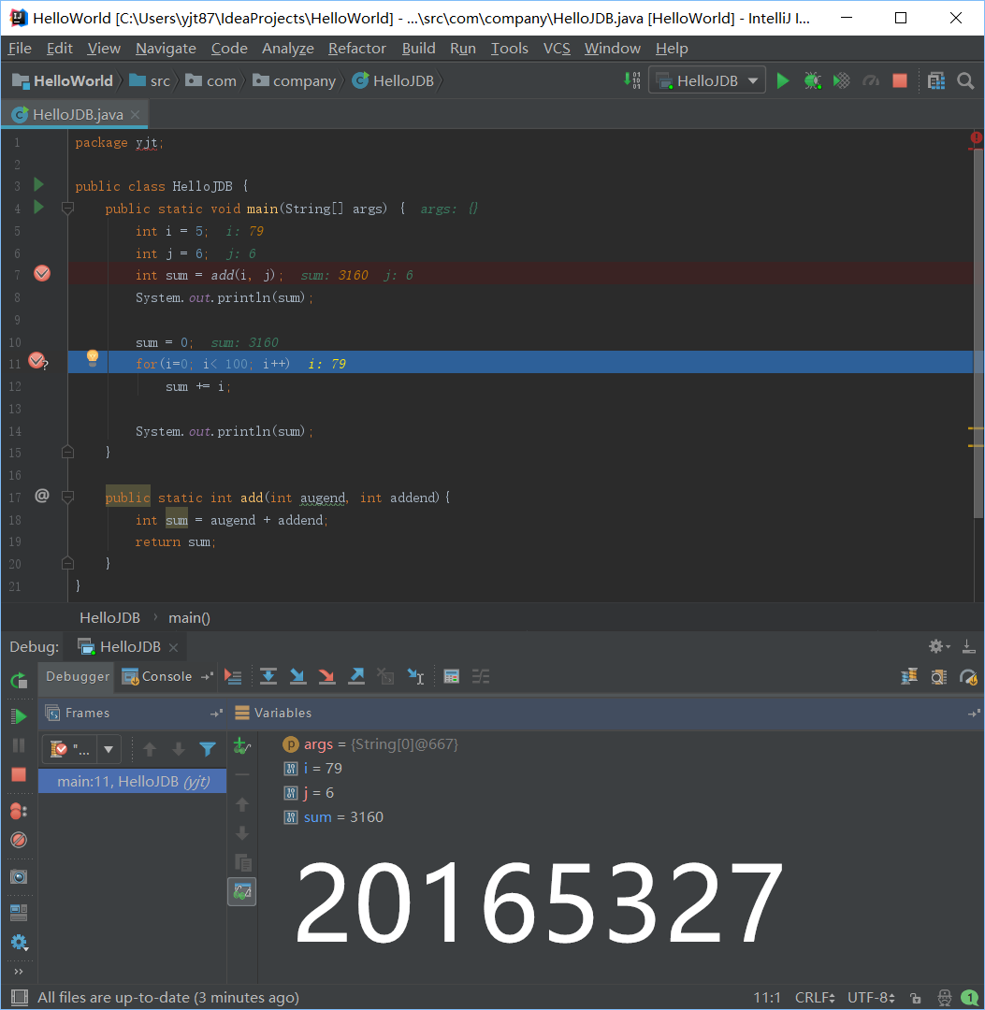Step into the method call
This screenshot has height=1010, width=985.
pyautogui.click(x=297, y=676)
